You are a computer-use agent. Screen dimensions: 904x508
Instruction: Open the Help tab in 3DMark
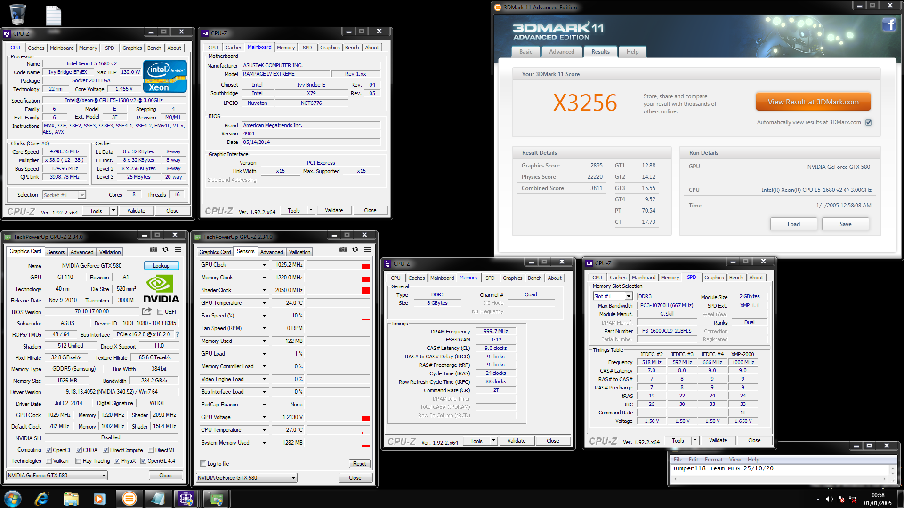point(632,52)
